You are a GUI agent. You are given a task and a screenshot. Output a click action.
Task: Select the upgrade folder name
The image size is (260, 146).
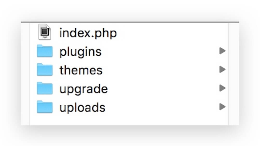click(83, 89)
